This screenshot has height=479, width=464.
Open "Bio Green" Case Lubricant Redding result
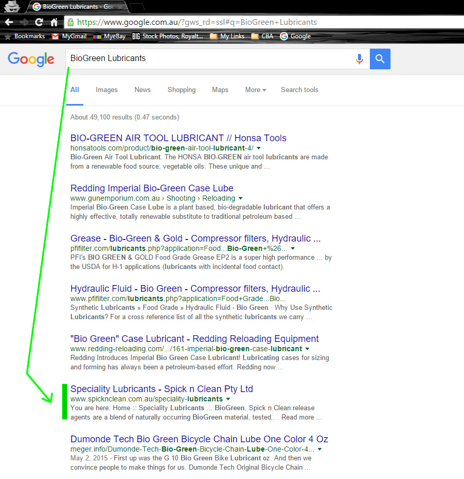pyautogui.click(x=194, y=339)
